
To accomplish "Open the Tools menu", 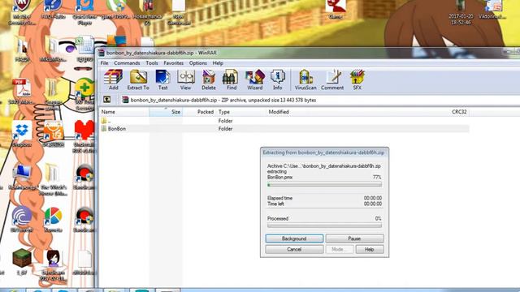I will (152, 63).
